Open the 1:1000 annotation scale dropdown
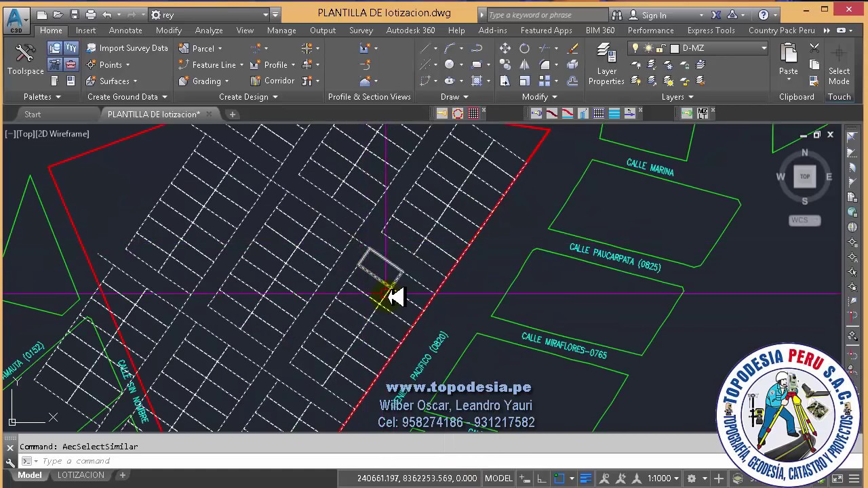 [663, 478]
